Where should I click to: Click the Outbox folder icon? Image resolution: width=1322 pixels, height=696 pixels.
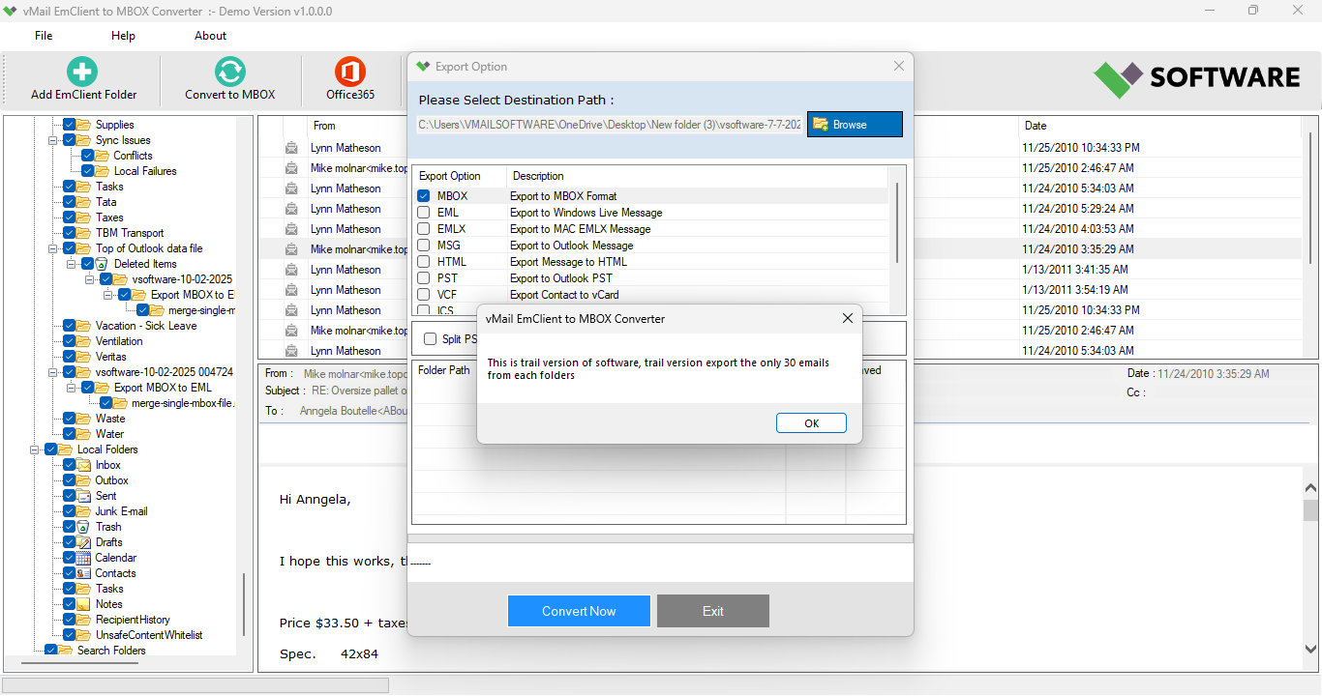point(84,480)
